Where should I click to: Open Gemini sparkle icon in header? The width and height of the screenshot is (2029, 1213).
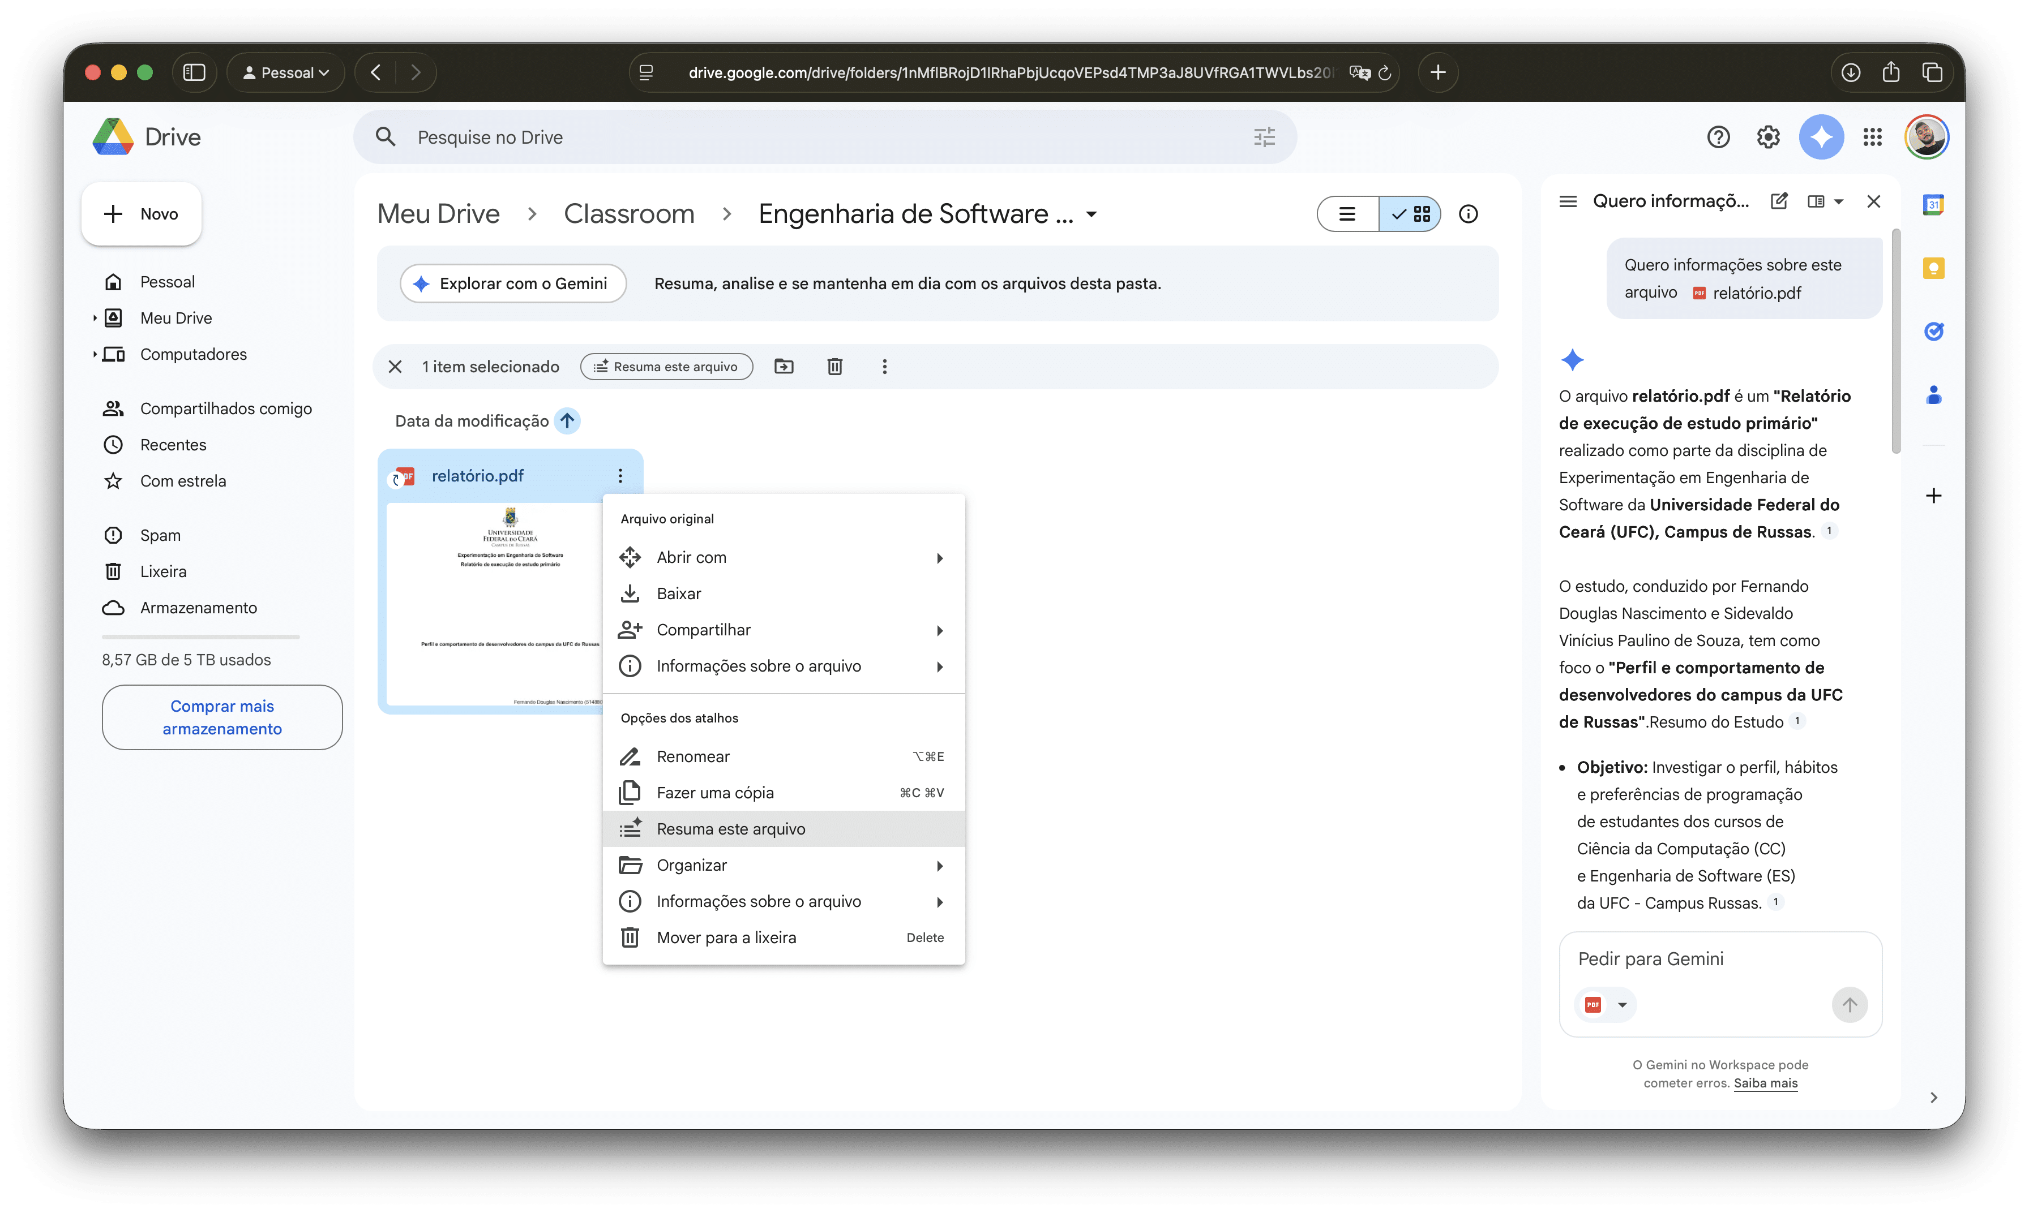click(1821, 137)
